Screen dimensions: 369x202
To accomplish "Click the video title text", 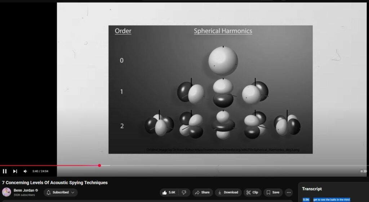I will pyautogui.click(x=55, y=183).
